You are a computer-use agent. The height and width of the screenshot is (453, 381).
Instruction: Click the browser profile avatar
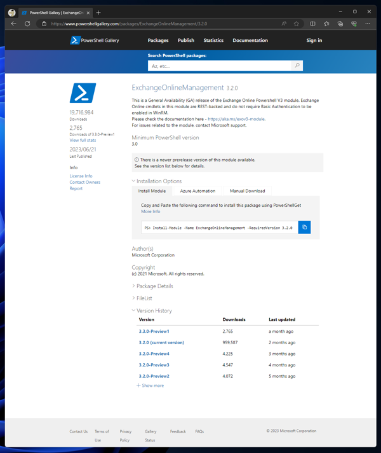[12, 13]
